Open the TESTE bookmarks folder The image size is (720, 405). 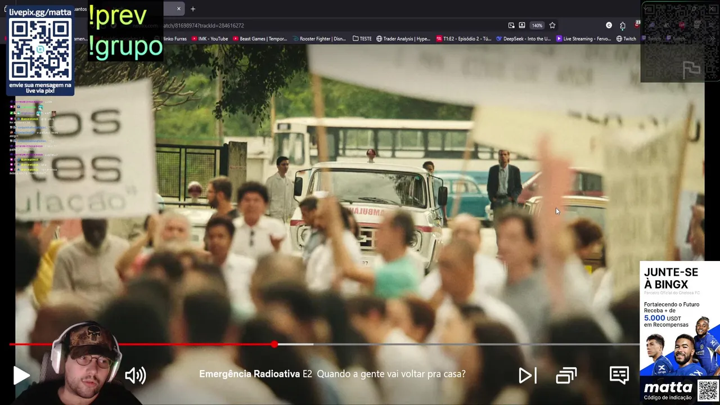coord(362,39)
